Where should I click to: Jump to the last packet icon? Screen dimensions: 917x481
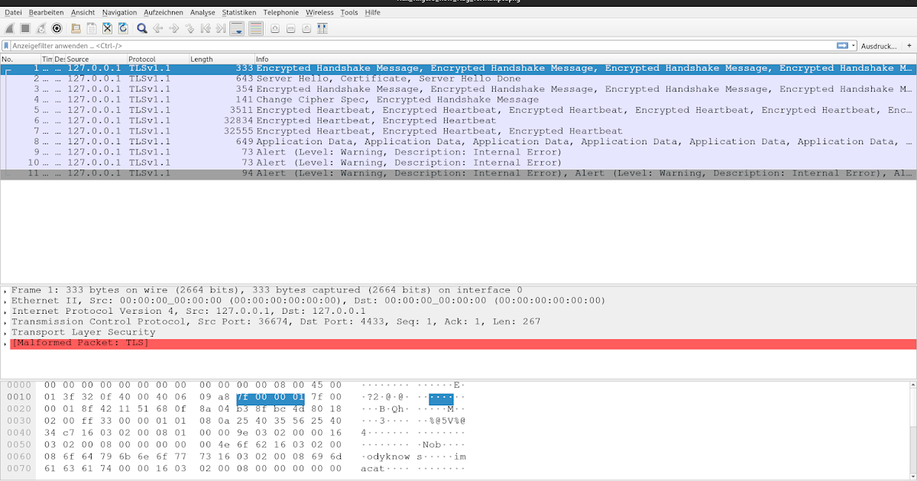point(220,28)
